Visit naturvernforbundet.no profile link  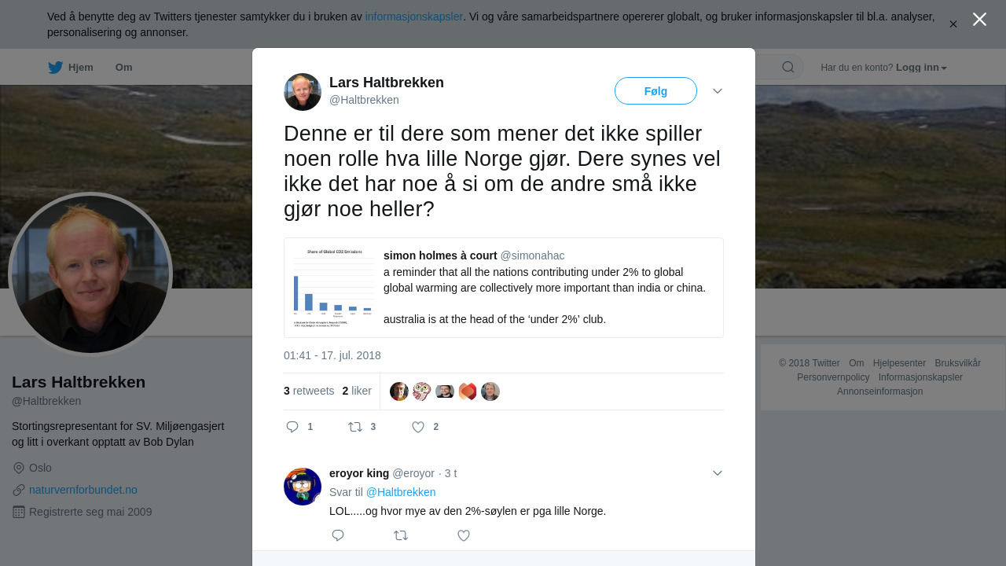click(83, 490)
